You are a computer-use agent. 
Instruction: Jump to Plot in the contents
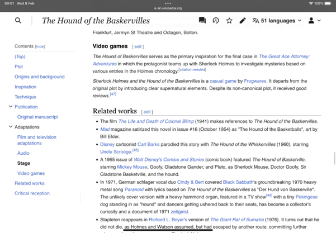19,66
